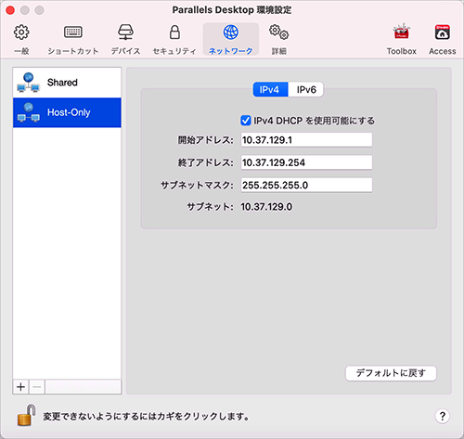Image resolution: width=464 pixels, height=439 pixels.
Task: Click the Parallels Desktop 環境設定 window title
Action: click(x=232, y=10)
